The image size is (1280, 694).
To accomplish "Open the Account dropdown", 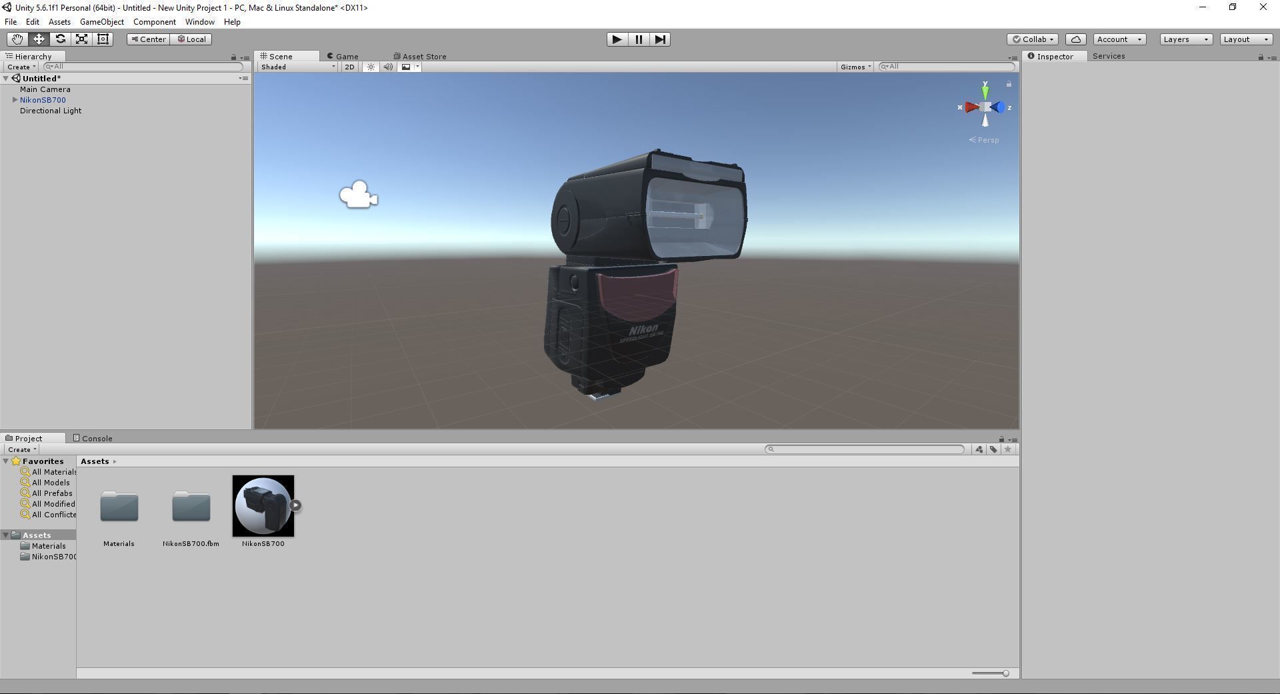I will click(x=1119, y=39).
